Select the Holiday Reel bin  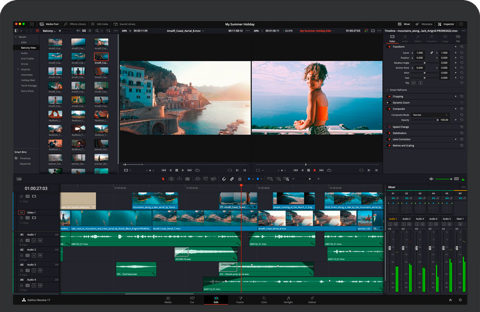pyautogui.click(x=28, y=80)
